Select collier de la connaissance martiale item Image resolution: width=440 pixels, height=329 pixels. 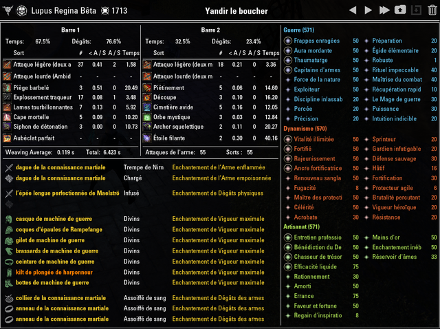pos(60,298)
